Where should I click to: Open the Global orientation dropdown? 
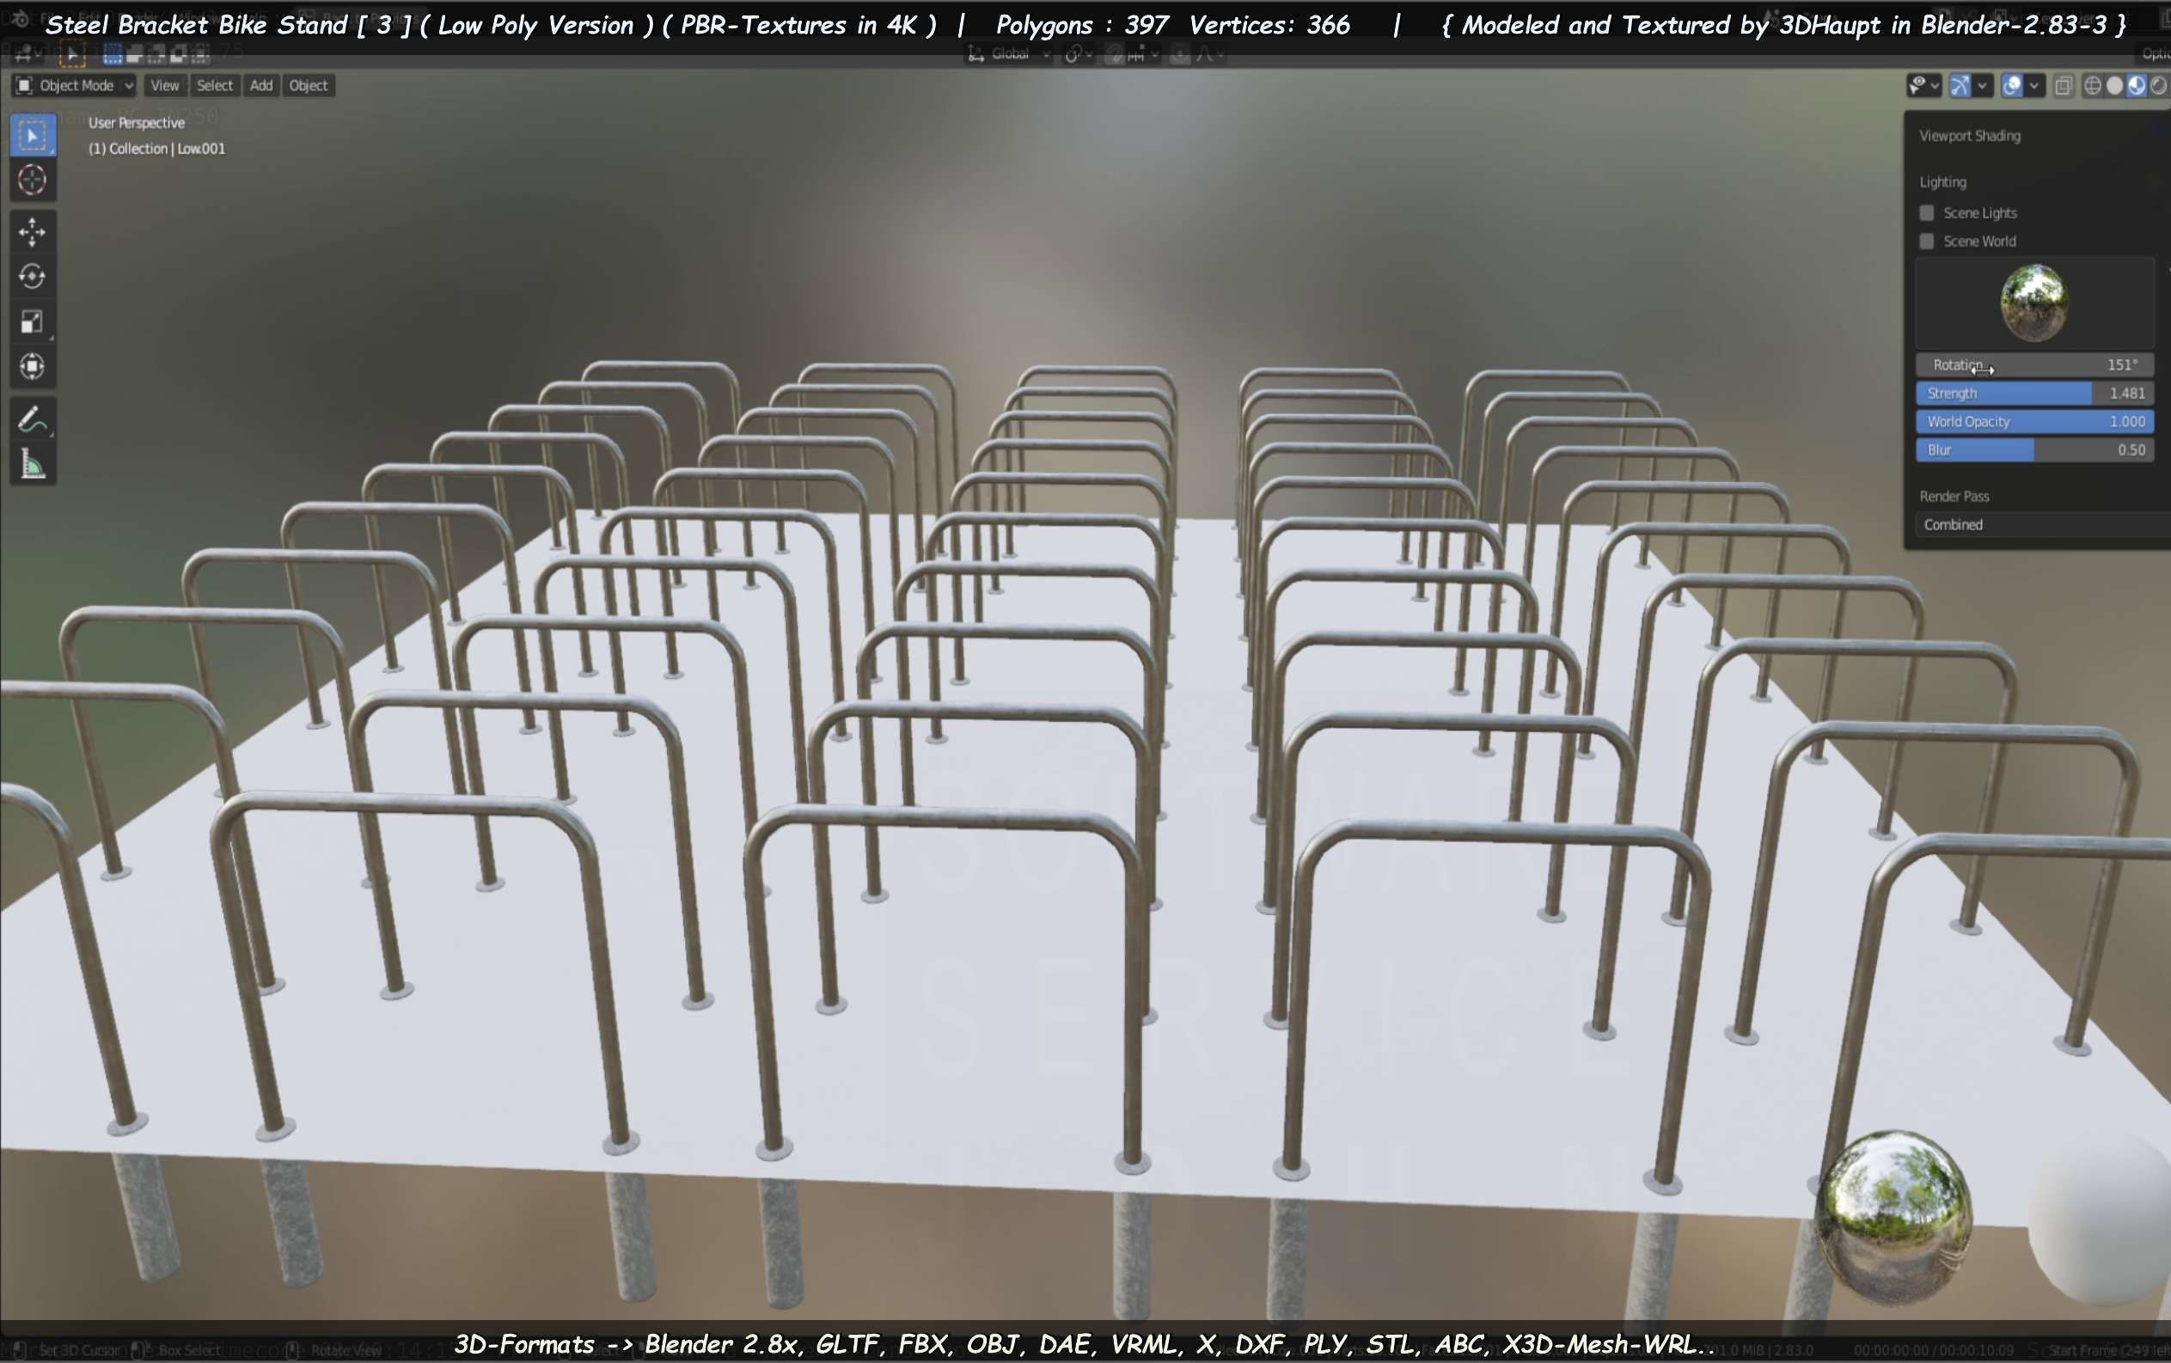pos(1010,55)
